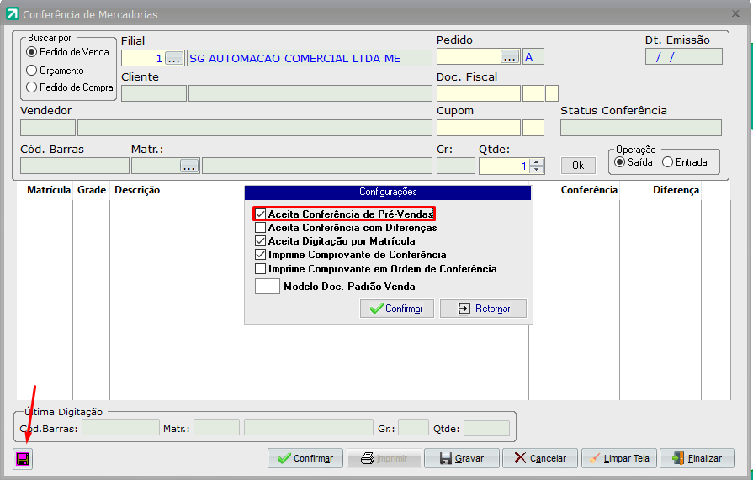The width and height of the screenshot is (753, 480).
Task: Select the Orçamento search option
Action: click(x=33, y=71)
